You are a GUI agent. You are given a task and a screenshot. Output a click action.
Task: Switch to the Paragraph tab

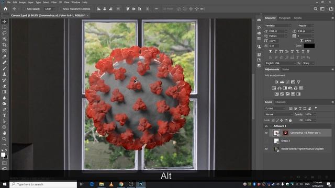(285, 18)
